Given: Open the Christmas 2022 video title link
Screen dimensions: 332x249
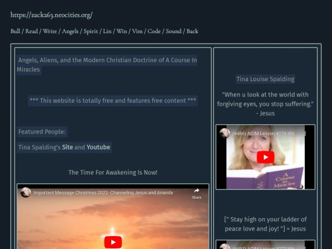Looking at the screenshot, I should (x=103, y=192).
